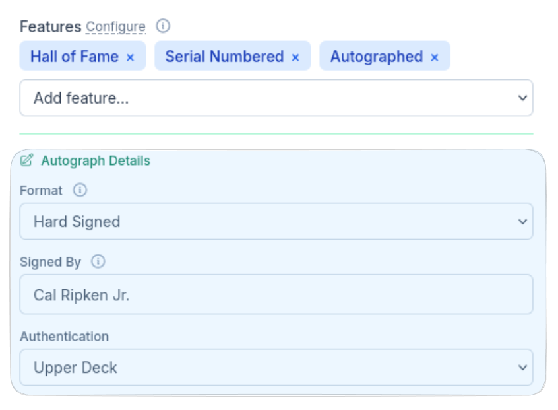Select the Hall of Fame tag
The height and width of the screenshot is (410, 558).
76,56
